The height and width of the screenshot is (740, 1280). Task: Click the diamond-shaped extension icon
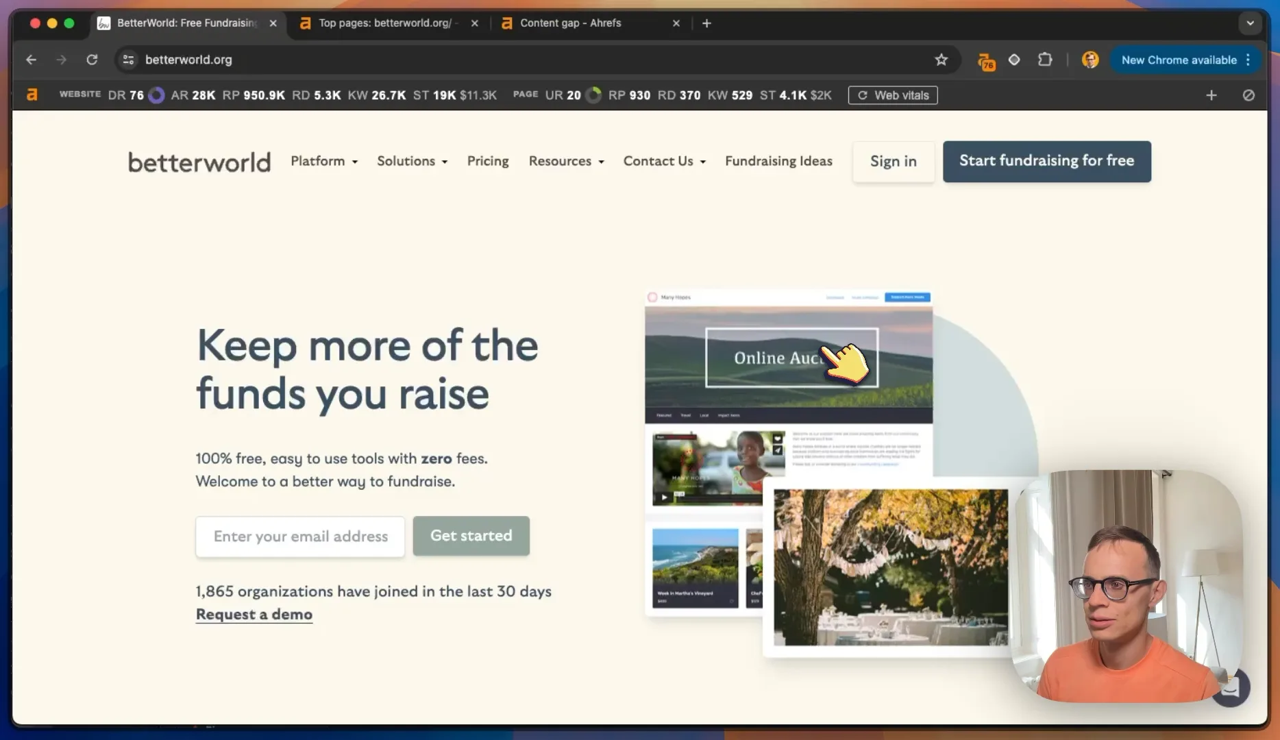(1014, 60)
